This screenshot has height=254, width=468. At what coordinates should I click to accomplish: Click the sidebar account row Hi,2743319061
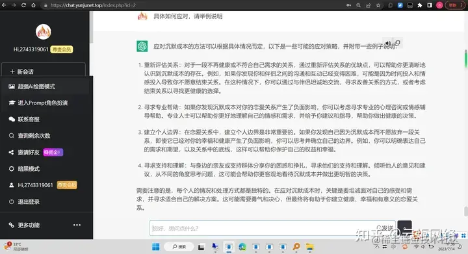tap(45, 185)
